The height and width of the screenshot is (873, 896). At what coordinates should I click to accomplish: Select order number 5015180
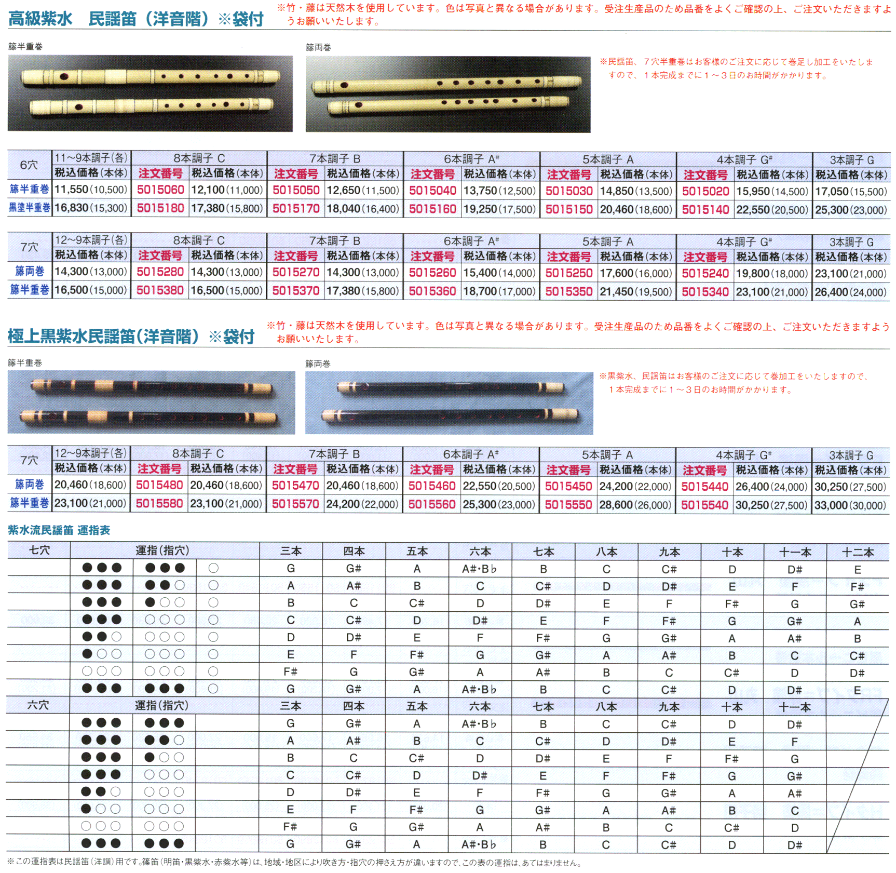pyautogui.click(x=160, y=208)
